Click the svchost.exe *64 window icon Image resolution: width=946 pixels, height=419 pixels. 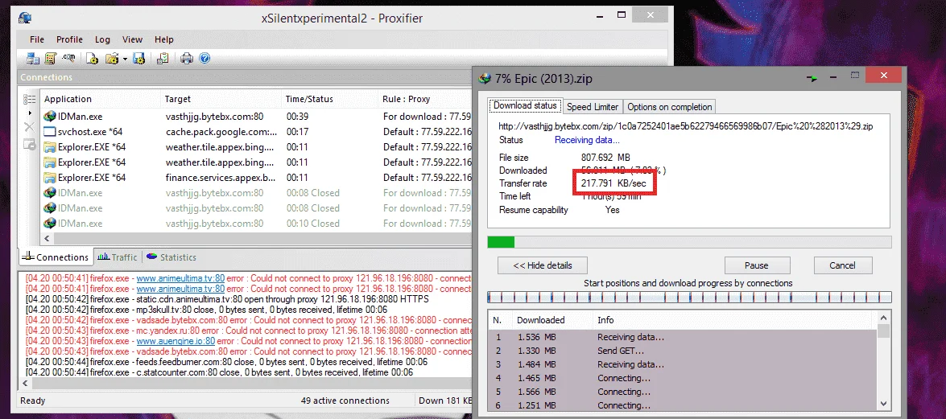[49, 131]
